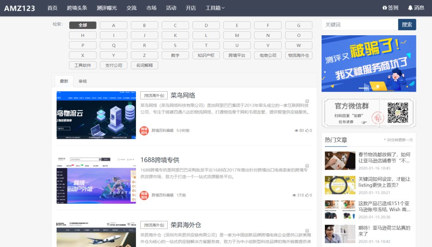Screen dimensions: 432x247
Task: Click the 测评又被骗了 banner advertisement
Action: [x=369, y=63]
